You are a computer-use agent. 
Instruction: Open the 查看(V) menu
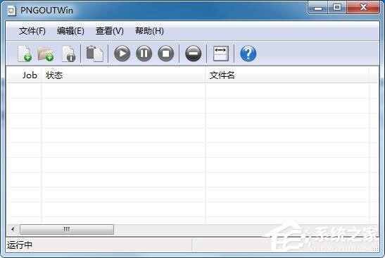(110, 31)
